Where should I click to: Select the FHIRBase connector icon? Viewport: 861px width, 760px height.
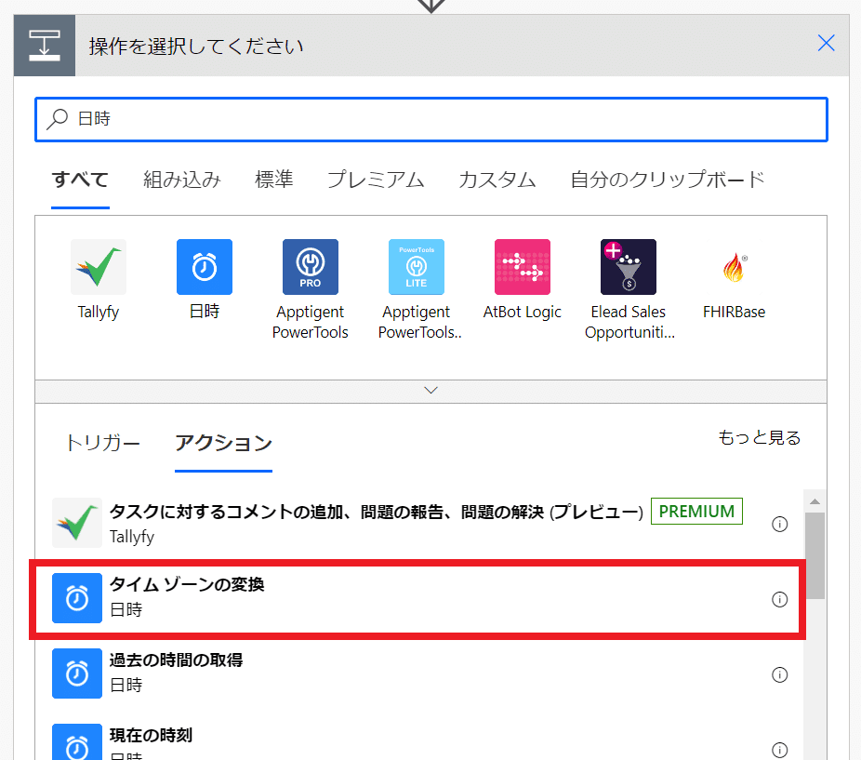tap(735, 267)
